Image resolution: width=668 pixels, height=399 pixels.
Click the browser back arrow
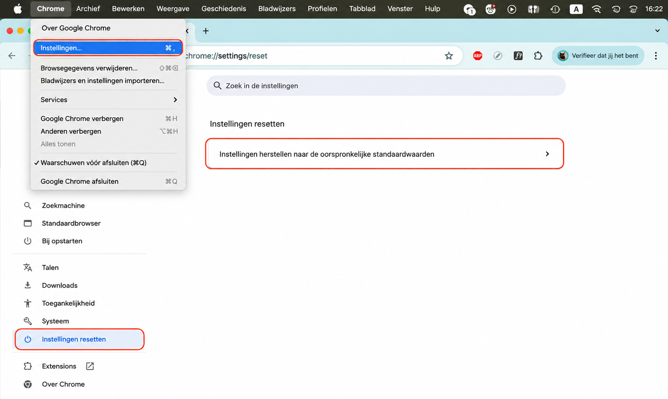coord(12,56)
